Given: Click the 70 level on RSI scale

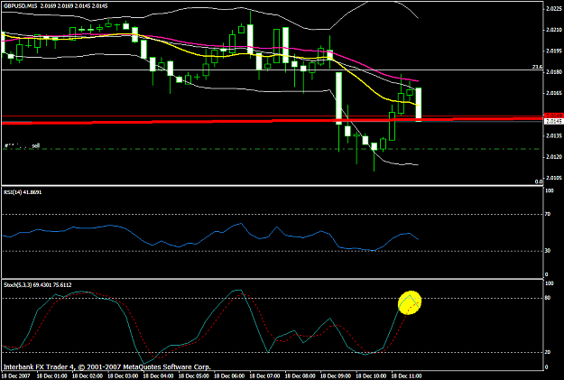Looking at the screenshot, I should (548, 214).
